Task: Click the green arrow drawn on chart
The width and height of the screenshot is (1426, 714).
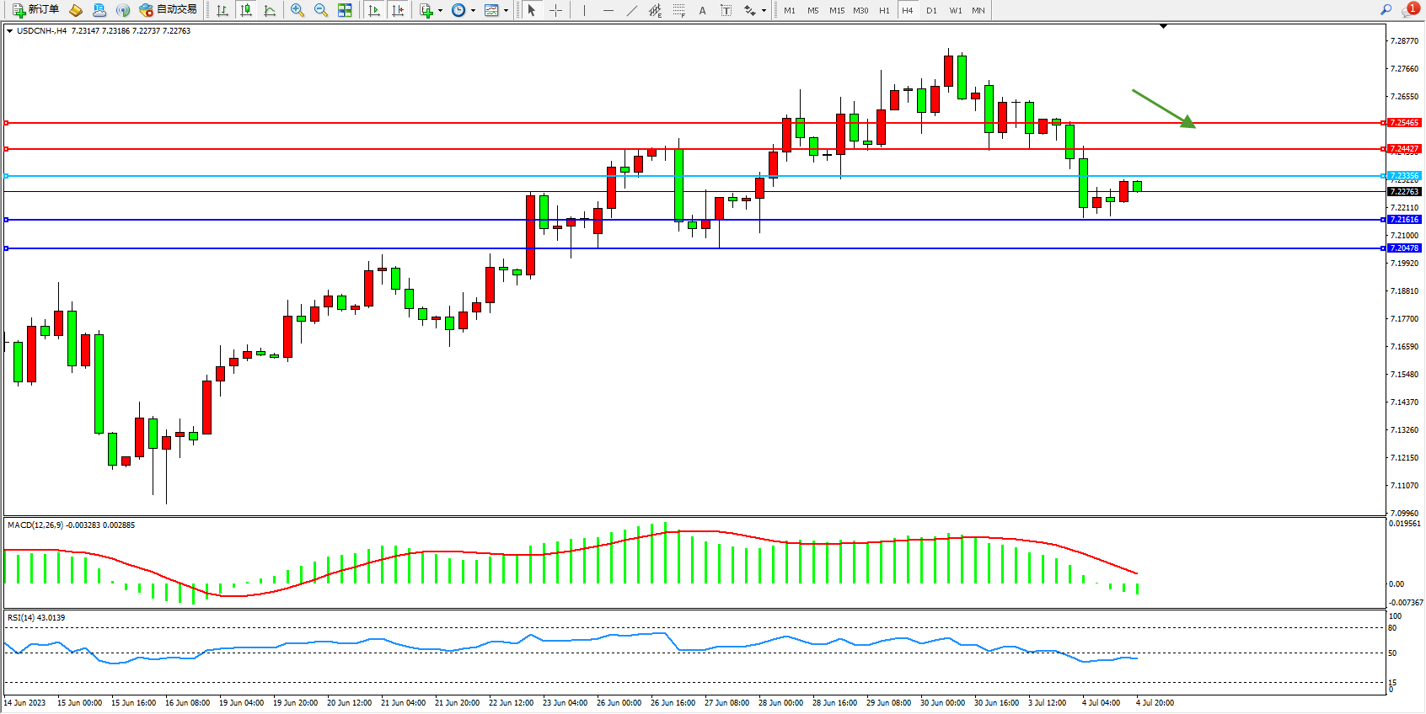Action: coord(1163,109)
